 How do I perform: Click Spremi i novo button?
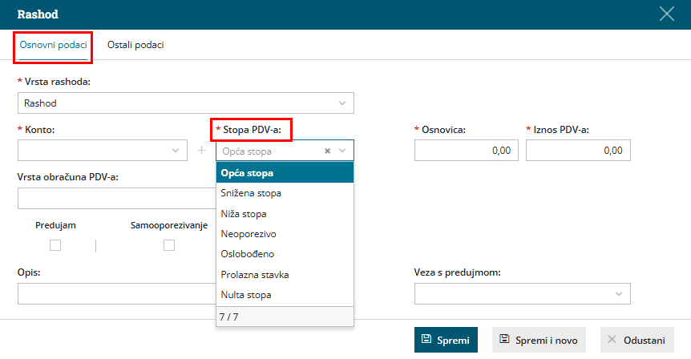coord(539,340)
